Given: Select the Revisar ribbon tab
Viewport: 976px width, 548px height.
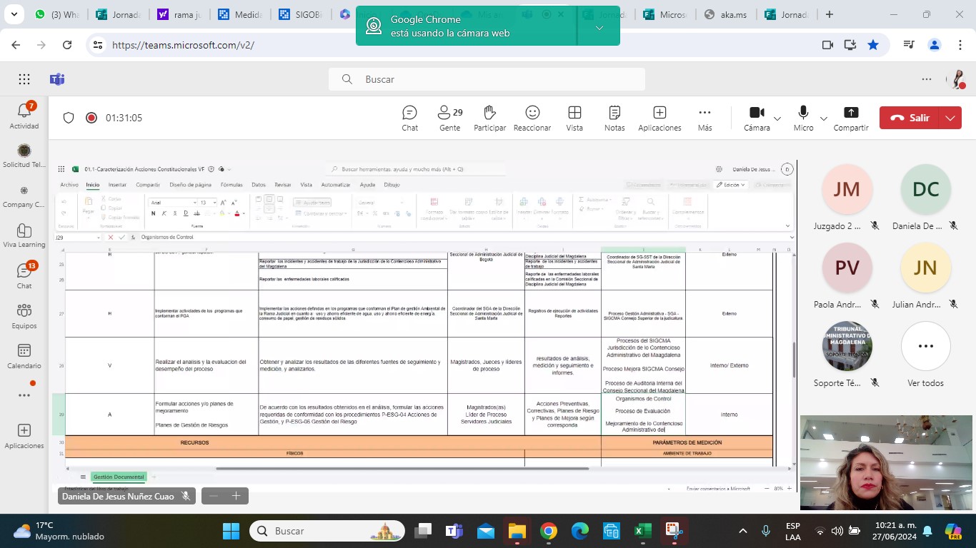Looking at the screenshot, I should click(x=283, y=185).
